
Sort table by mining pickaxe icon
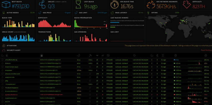point(90,55)
